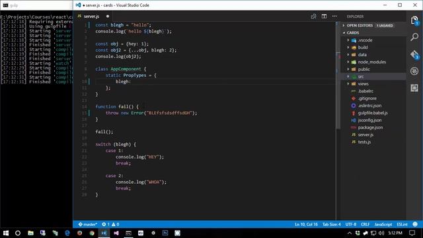Image resolution: width=423 pixels, height=238 pixels.
Task: Open Chrome from taskbar
Action: pyautogui.click(x=92, y=233)
